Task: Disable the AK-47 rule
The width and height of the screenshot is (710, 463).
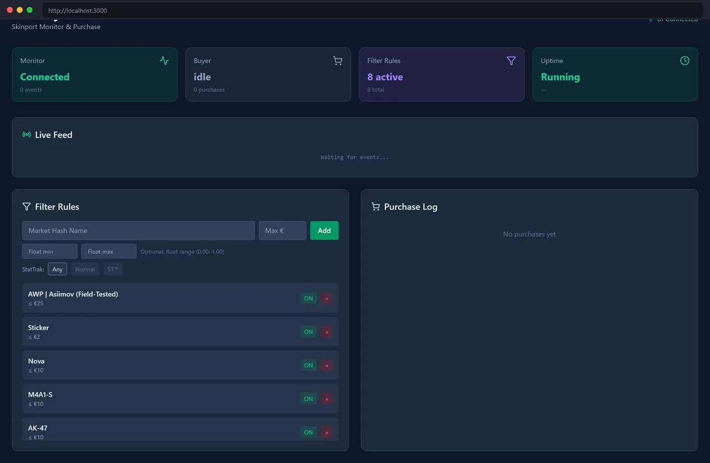Action: pos(308,432)
